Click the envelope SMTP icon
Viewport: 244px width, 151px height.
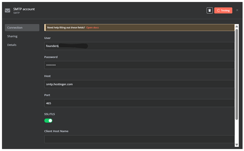[7, 11]
